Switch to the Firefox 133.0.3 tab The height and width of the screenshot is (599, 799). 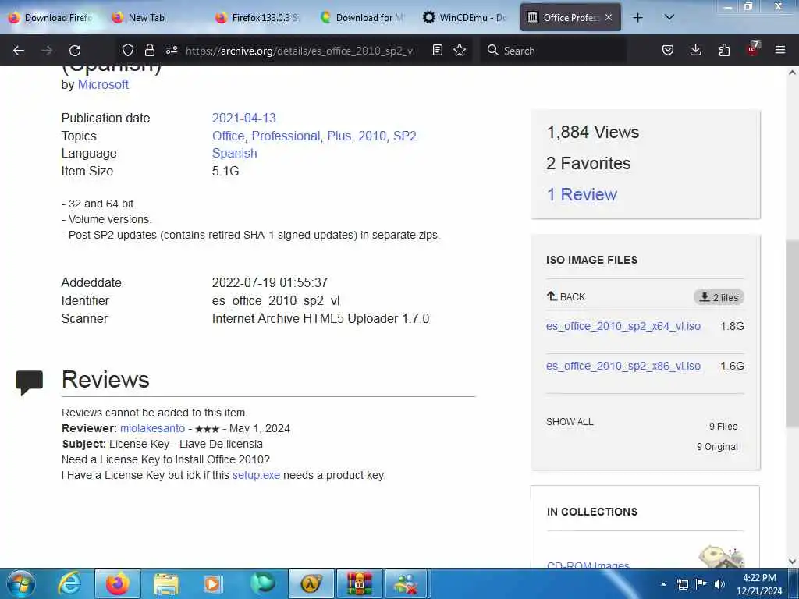pyautogui.click(x=258, y=18)
